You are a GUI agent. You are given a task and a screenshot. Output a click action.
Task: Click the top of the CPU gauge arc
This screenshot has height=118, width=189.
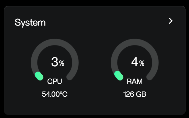pyautogui.click(x=55, y=41)
